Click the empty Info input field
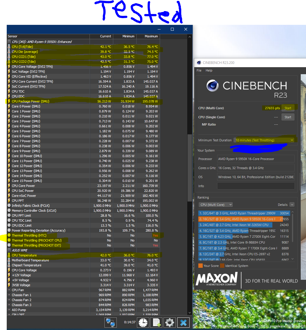The image size is (306, 330). (256, 186)
